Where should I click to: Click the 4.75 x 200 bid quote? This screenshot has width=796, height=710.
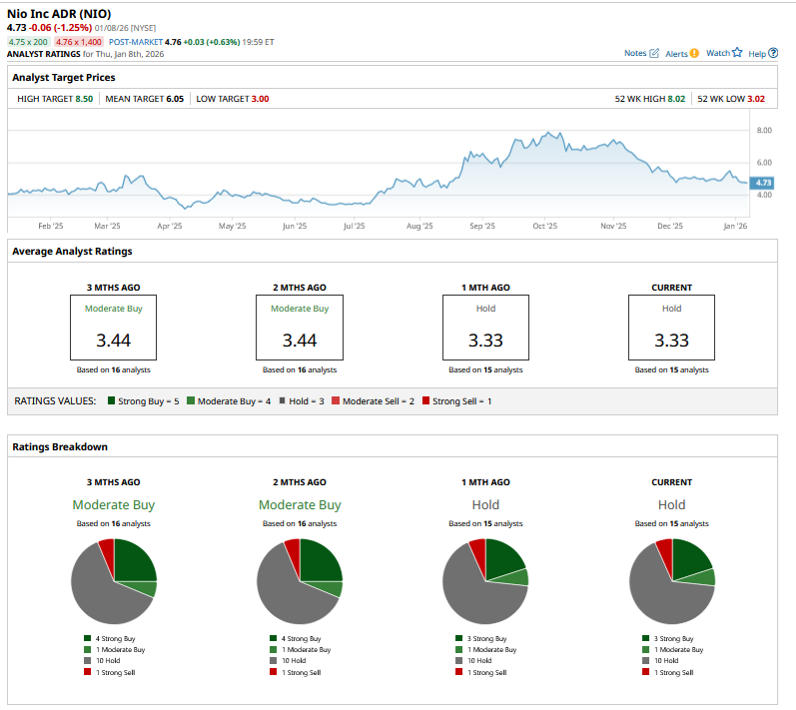[28, 42]
